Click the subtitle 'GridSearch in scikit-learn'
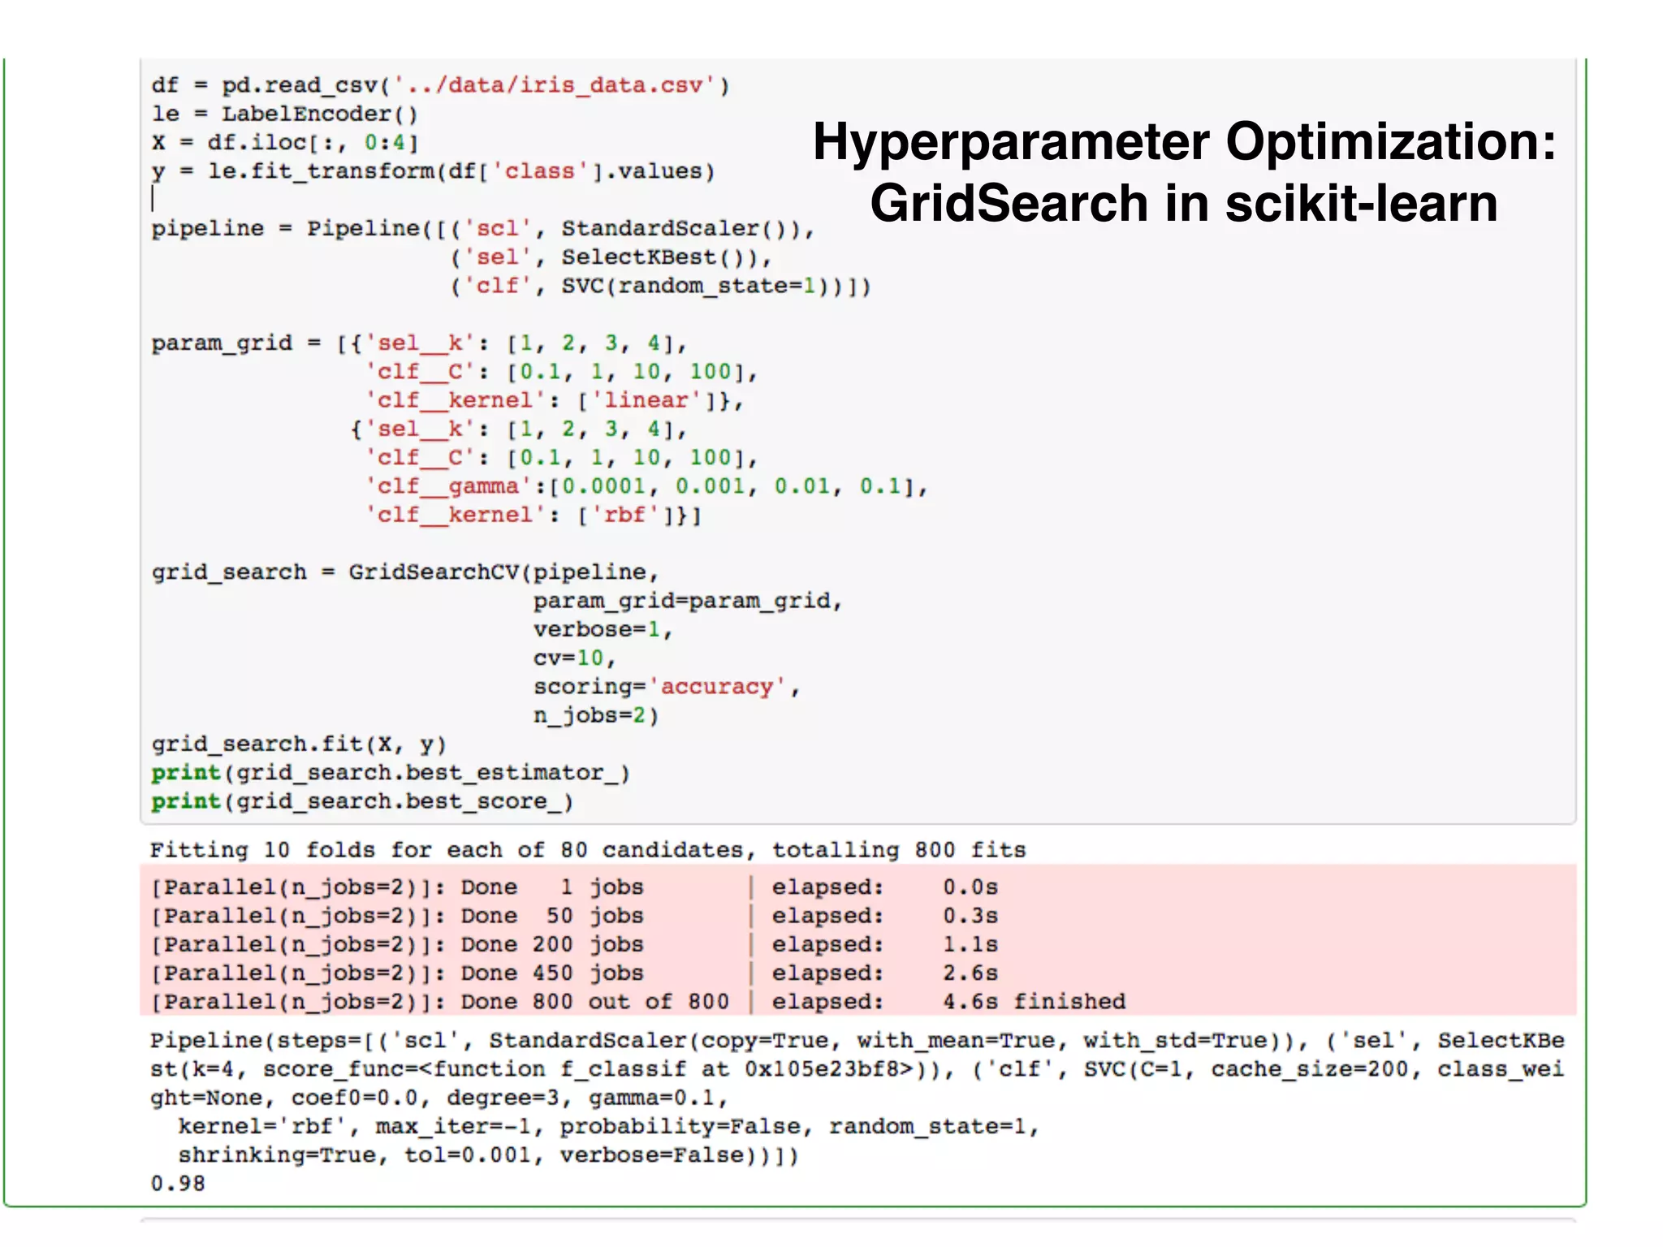1663x1247 pixels. tap(1184, 203)
